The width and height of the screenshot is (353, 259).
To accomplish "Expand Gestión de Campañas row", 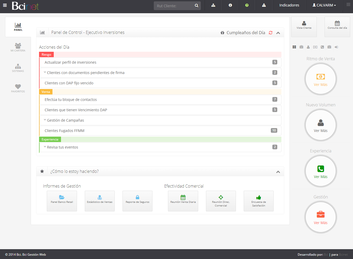I will (x=65, y=120).
